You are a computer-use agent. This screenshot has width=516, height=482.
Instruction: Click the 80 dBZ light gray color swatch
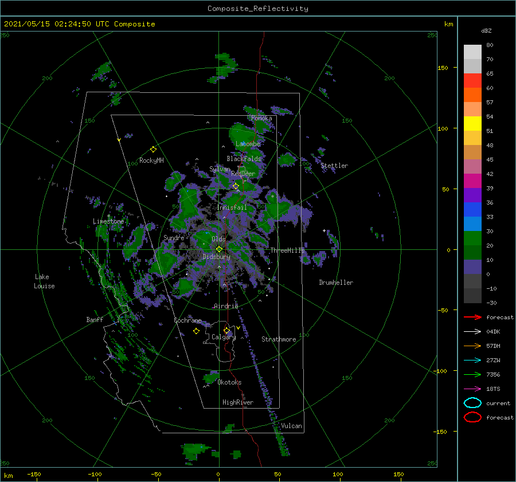(x=472, y=52)
